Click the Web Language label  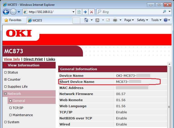pyautogui.click(x=73, y=106)
